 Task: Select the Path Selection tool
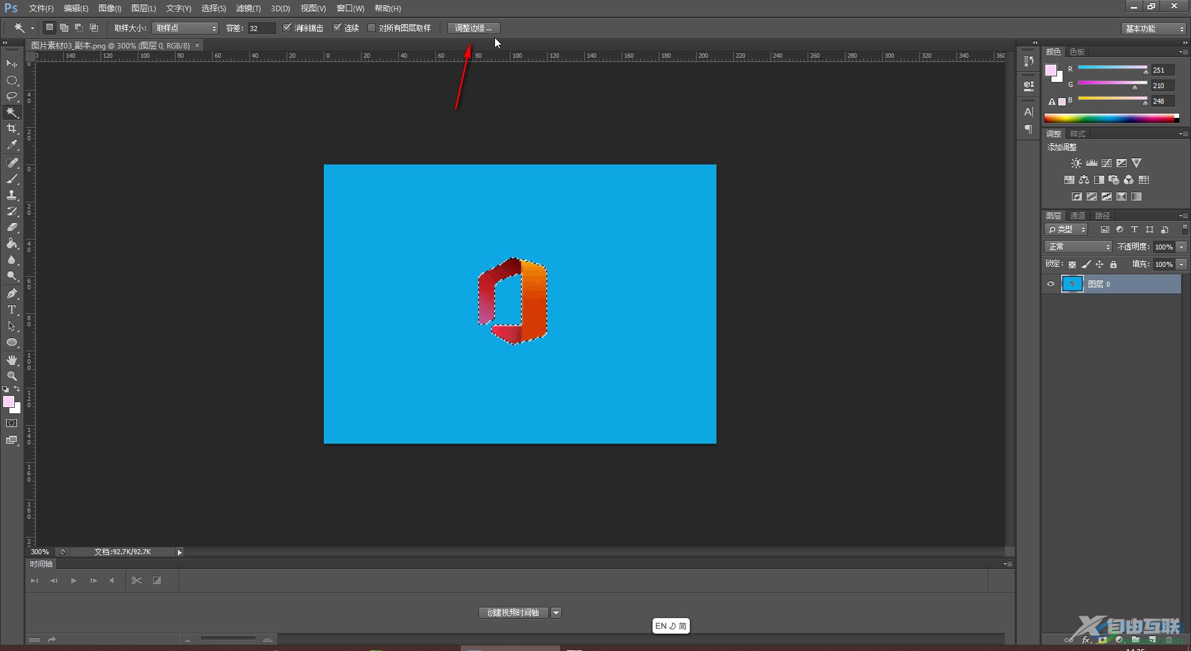pyautogui.click(x=12, y=326)
